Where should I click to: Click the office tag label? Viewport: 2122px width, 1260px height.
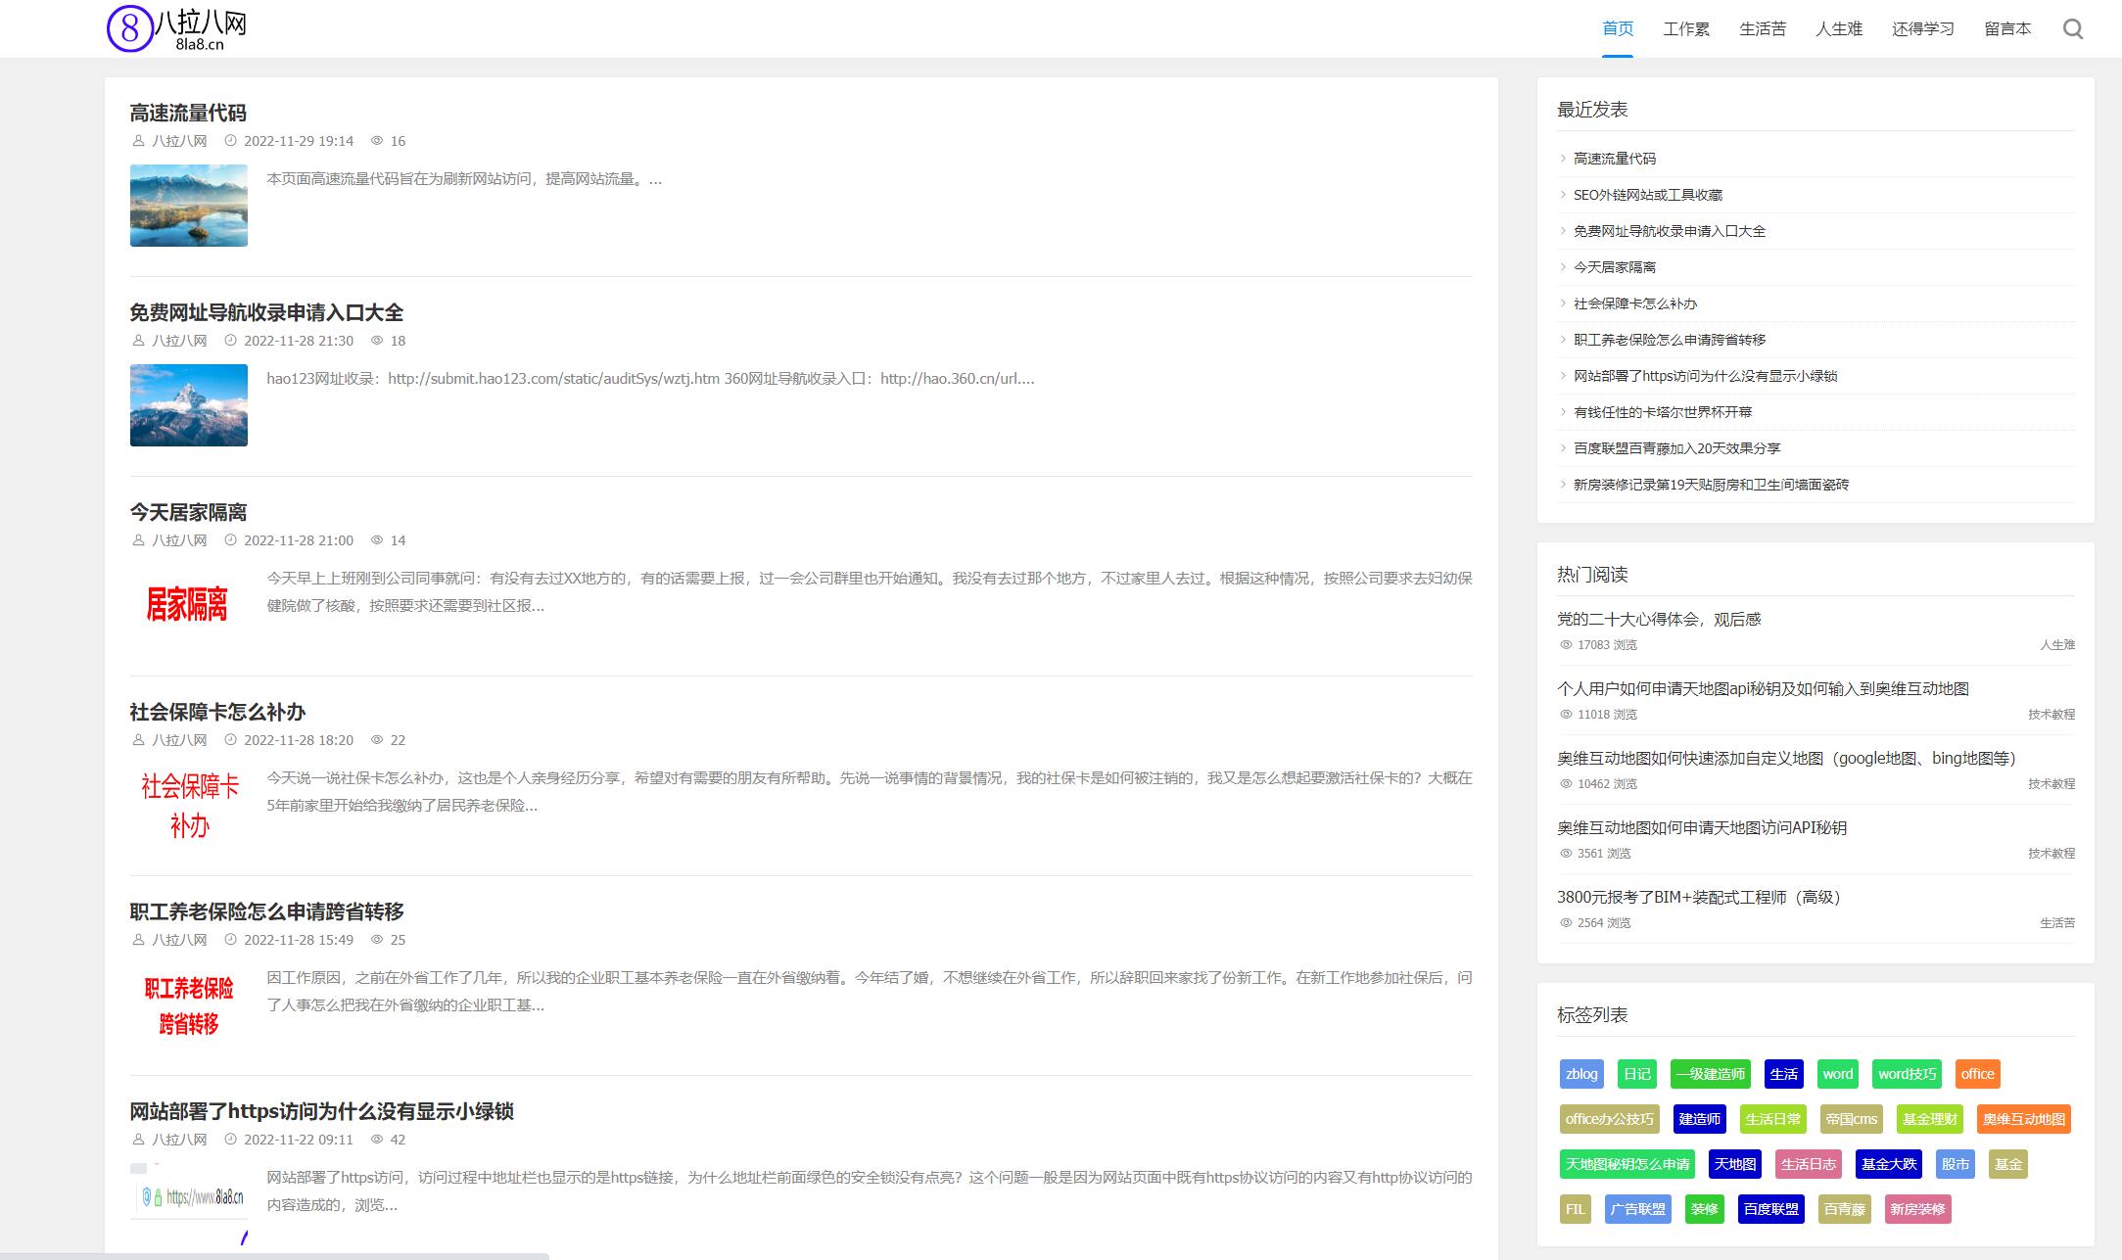[1976, 1072]
